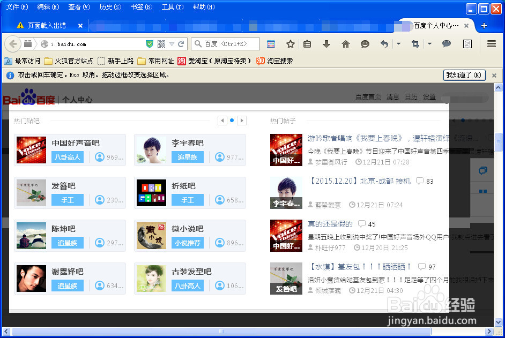
Task: Open the 最常访问 bookmark
Action: pyautogui.click(x=22, y=61)
